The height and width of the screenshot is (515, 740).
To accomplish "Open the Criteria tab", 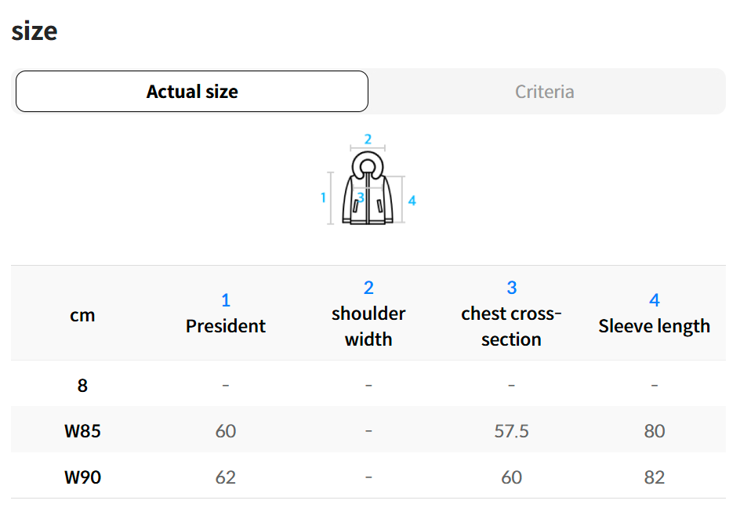I will coord(545,92).
